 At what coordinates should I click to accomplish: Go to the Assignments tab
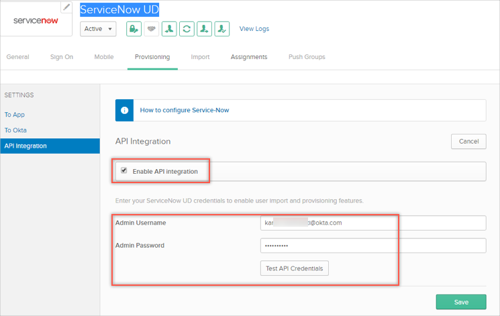249,57
